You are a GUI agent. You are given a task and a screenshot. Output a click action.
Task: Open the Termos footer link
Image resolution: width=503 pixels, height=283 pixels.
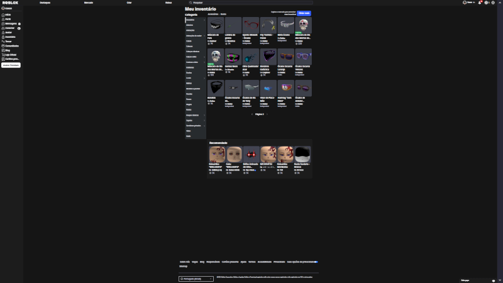(x=252, y=262)
